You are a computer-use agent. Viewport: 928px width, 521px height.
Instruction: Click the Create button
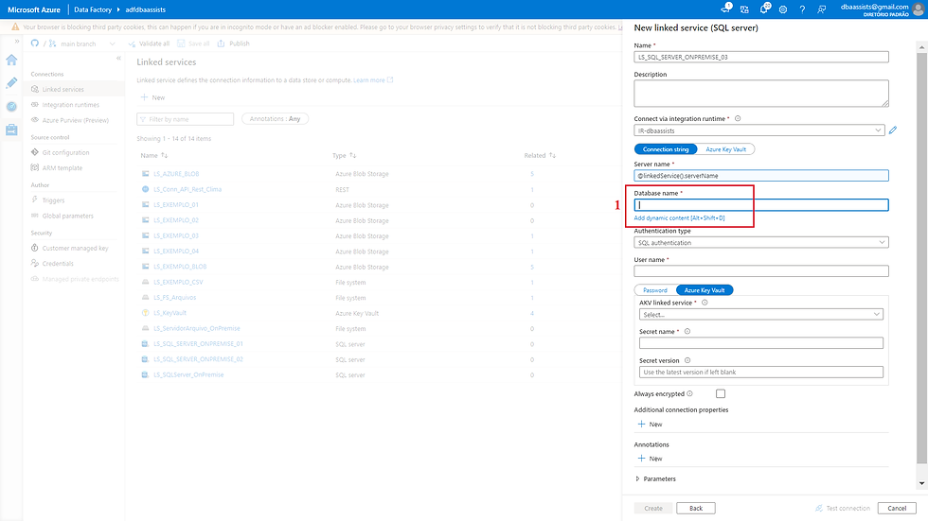pos(653,508)
